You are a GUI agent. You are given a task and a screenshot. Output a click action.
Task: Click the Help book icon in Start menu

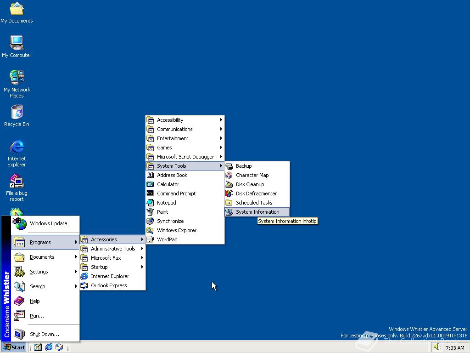tap(19, 301)
